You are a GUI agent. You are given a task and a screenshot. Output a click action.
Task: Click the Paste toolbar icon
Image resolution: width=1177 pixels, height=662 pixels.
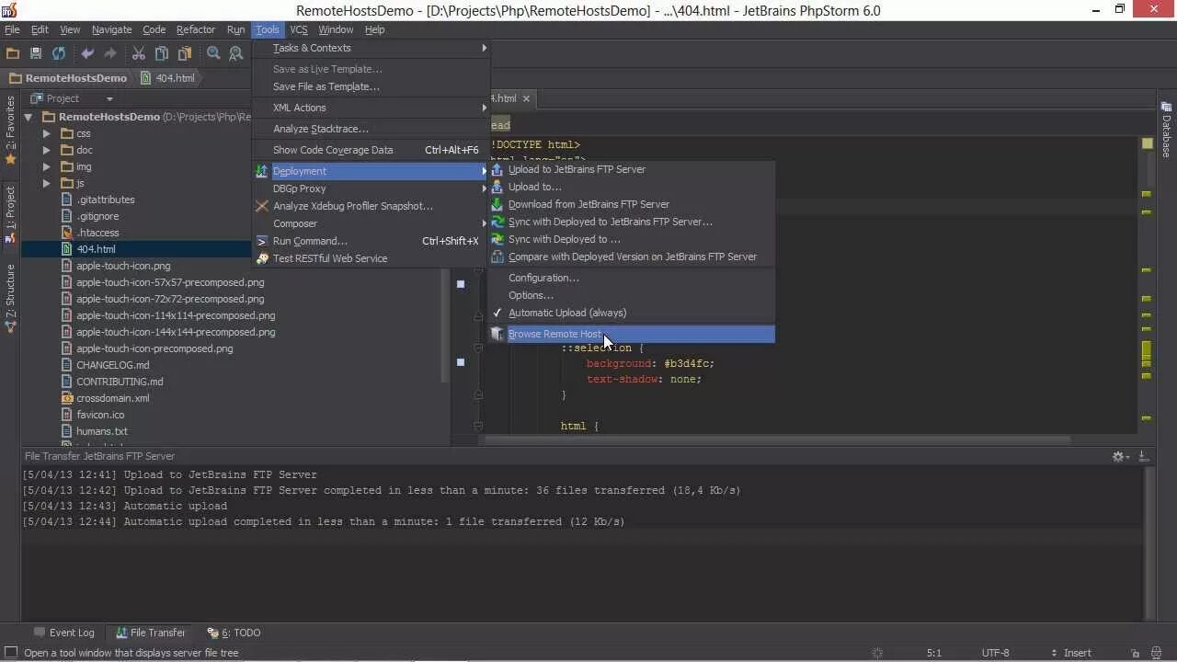tap(185, 54)
